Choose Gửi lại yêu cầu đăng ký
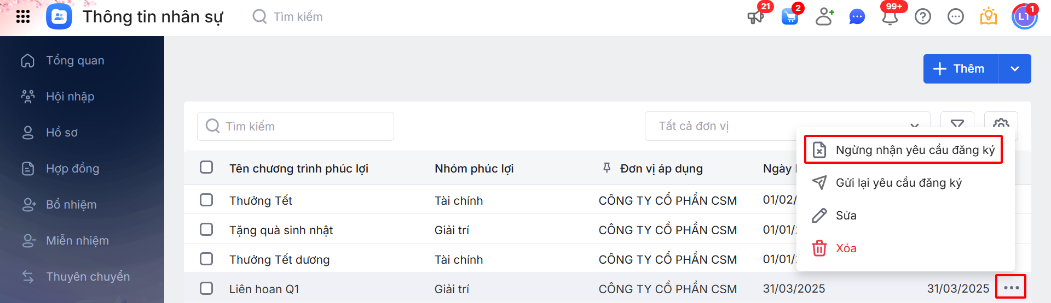 [898, 183]
